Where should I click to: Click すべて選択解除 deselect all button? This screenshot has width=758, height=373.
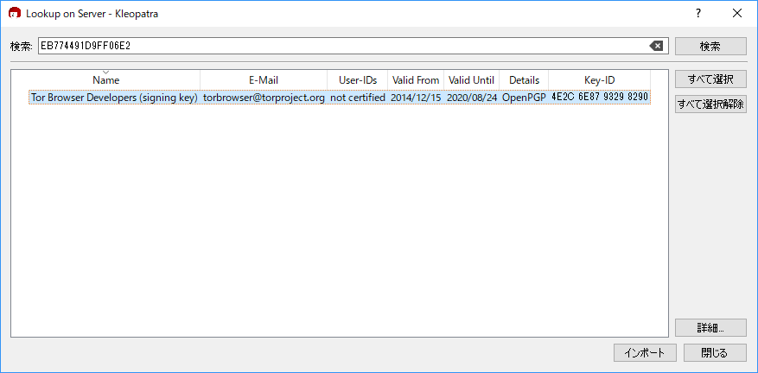click(710, 104)
